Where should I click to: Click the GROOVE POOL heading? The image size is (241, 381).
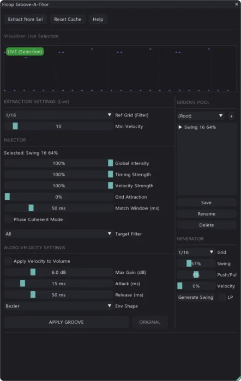pos(193,102)
